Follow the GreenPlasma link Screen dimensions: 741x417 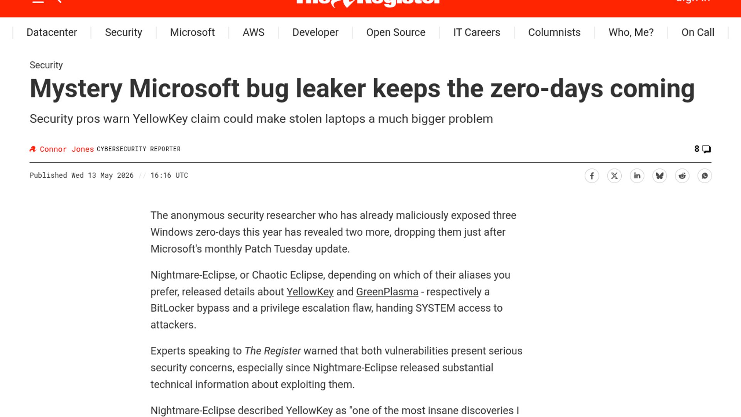(x=387, y=292)
